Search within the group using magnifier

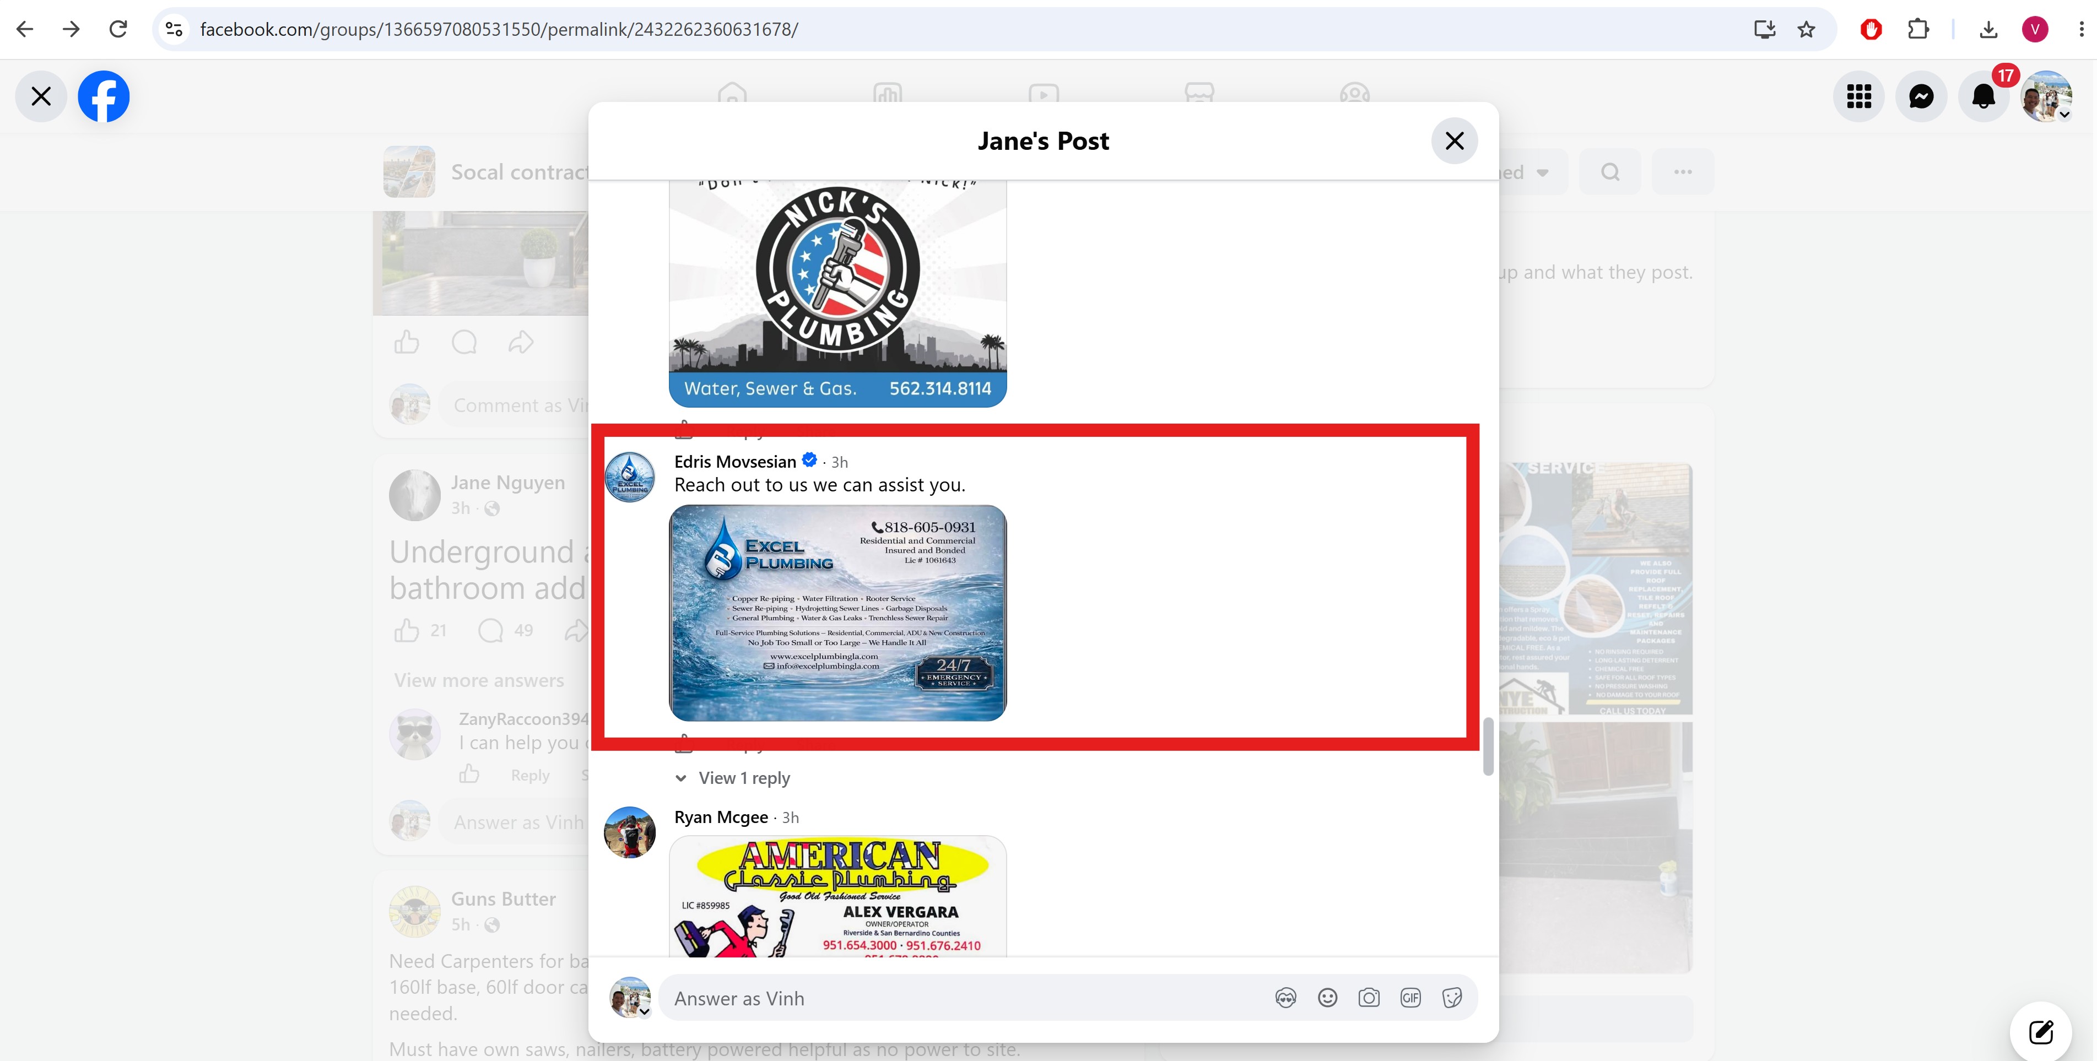[x=1610, y=172]
